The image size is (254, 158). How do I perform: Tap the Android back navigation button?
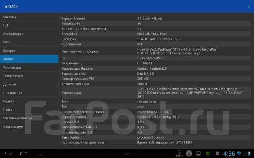click(8, 154)
